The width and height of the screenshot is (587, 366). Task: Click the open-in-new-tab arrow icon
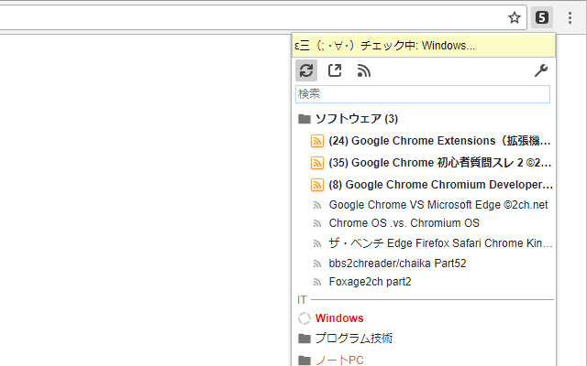(x=335, y=70)
